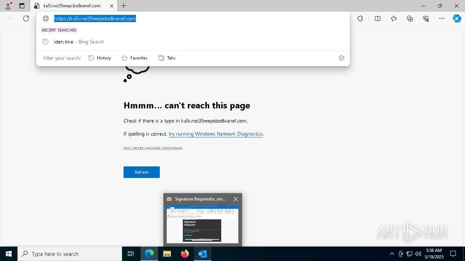Switch to Outlook on the taskbar
The image size is (465, 261).
(203, 254)
